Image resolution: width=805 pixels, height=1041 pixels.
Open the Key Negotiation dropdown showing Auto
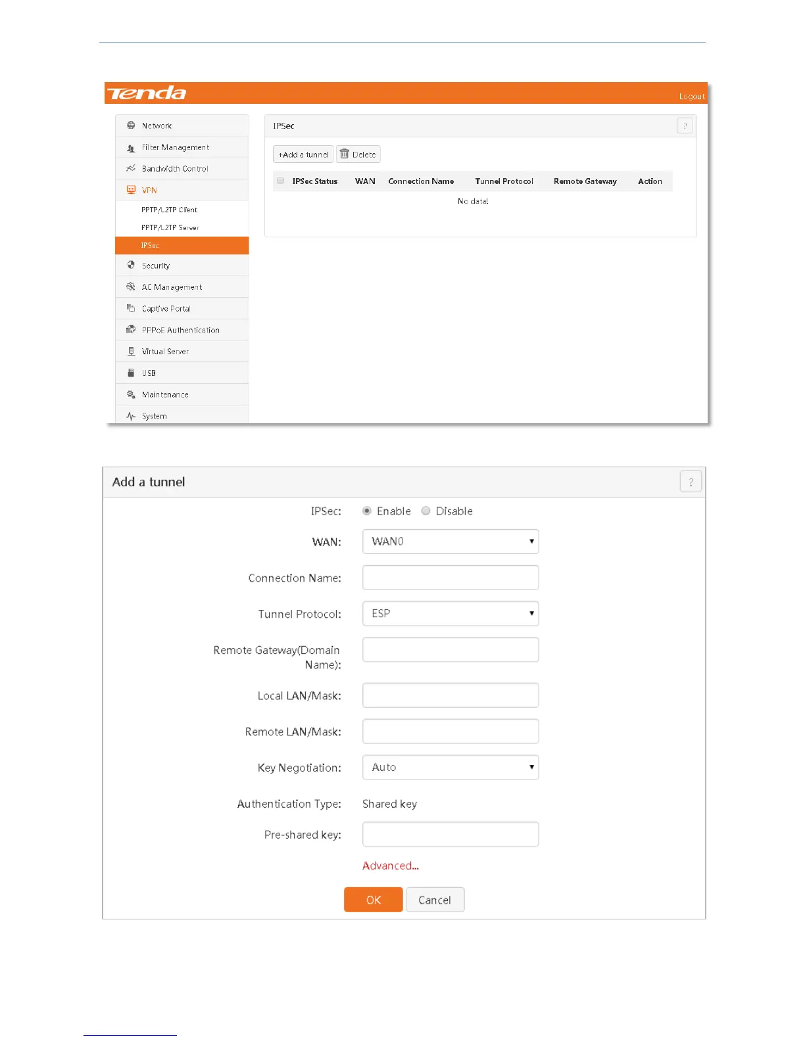pyautogui.click(x=451, y=767)
